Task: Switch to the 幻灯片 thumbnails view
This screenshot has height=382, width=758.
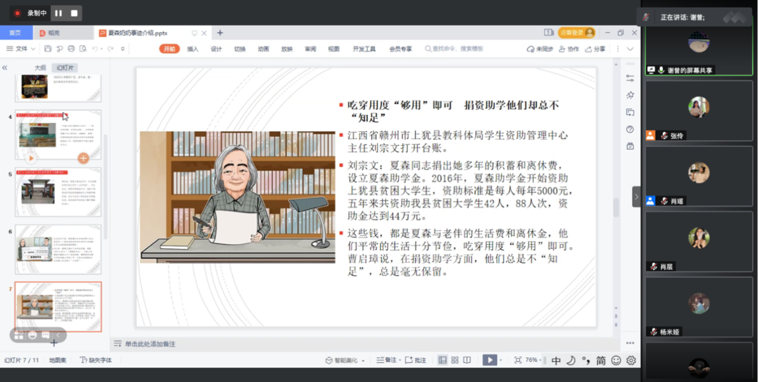Action: pyautogui.click(x=65, y=68)
